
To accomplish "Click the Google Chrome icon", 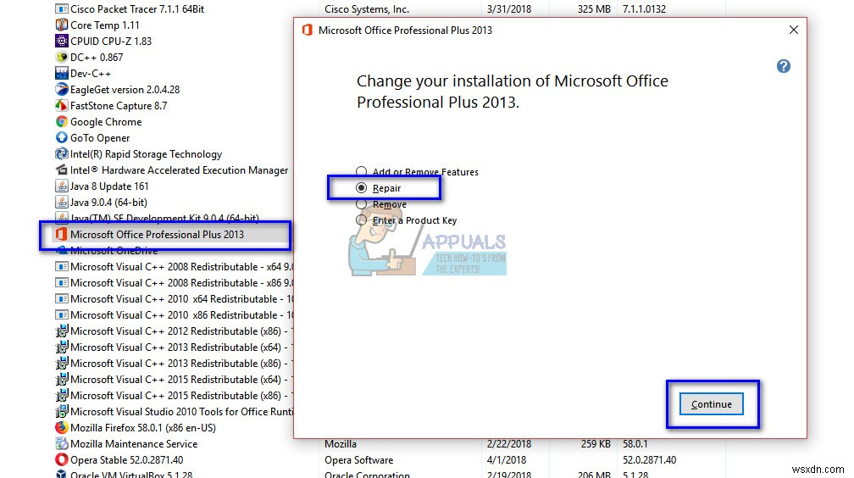I will [x=62, y=121].
